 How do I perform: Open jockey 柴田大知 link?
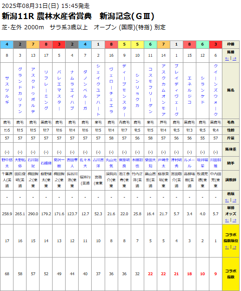[150, 163]
